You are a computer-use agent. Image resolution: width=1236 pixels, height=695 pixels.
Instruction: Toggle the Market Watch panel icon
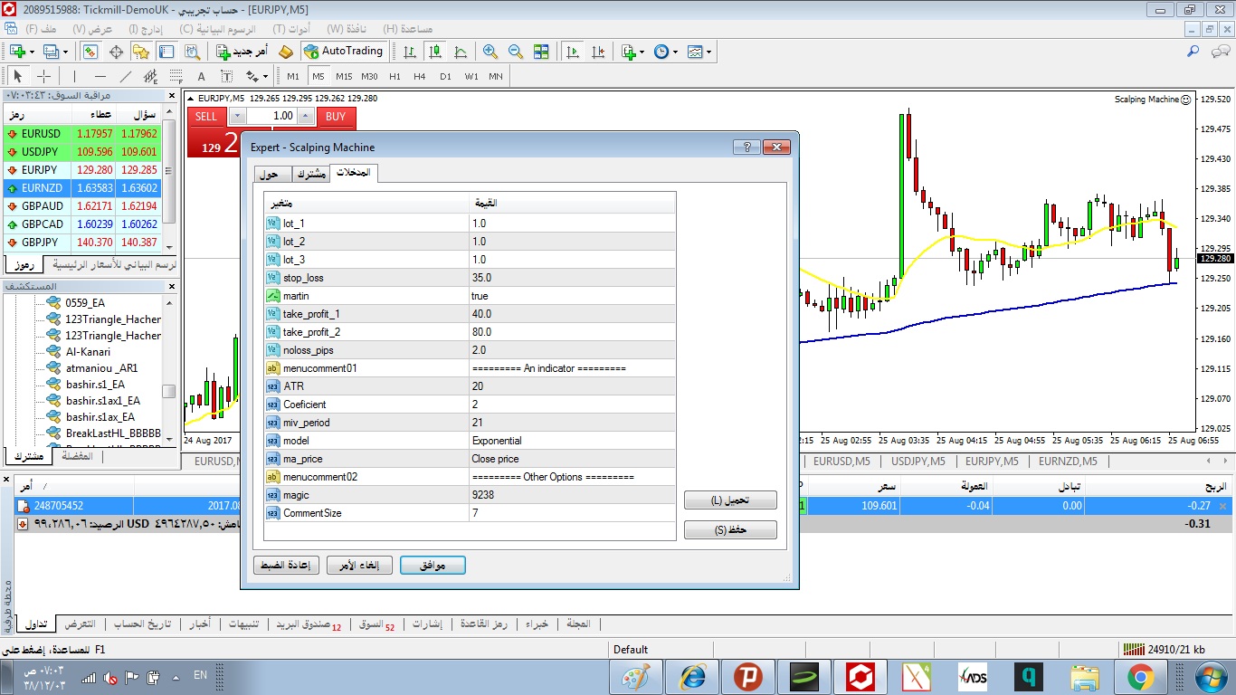tap(90, 52)
